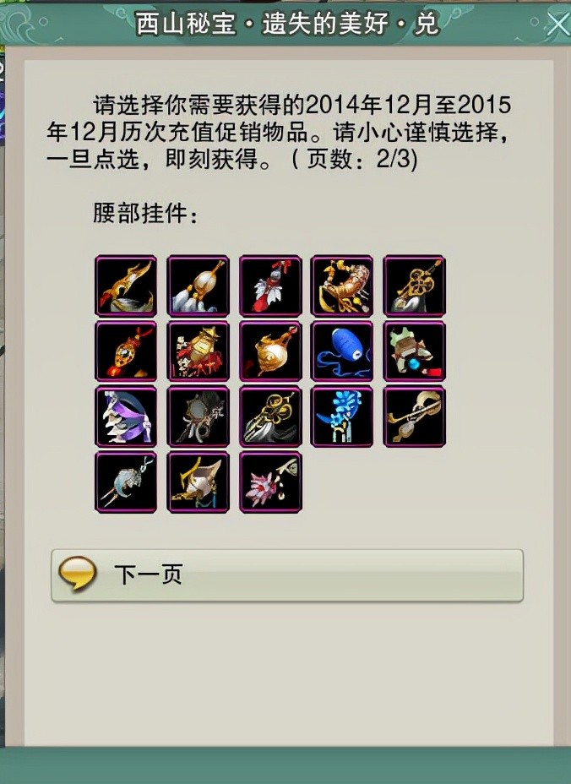This screenshot has width=571, height=784.
Task: Choose the silver claw pendant icon
Action: pyautogui.click(x=126, y=482)
